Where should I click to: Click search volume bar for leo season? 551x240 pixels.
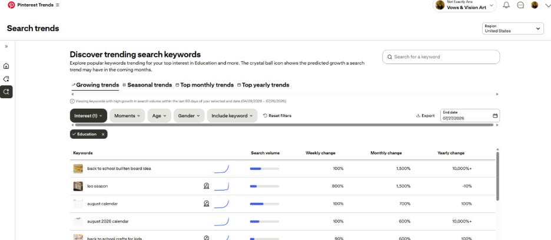point(264,186)
